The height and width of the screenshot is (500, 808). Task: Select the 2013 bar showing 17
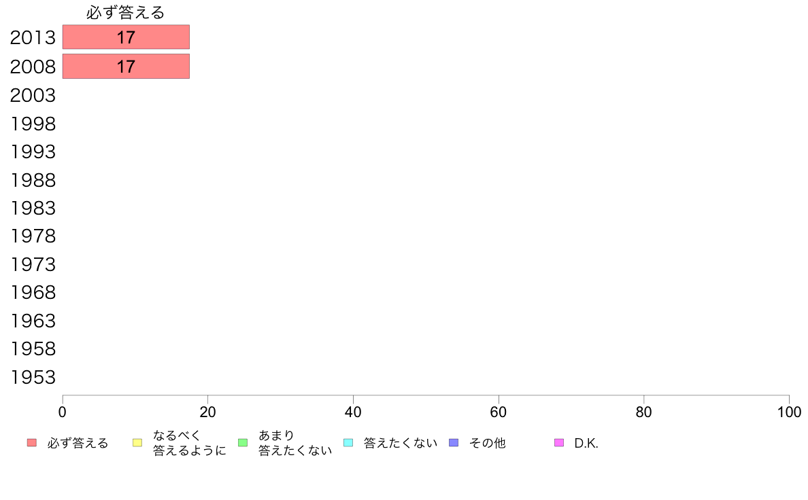click(127, 37)
